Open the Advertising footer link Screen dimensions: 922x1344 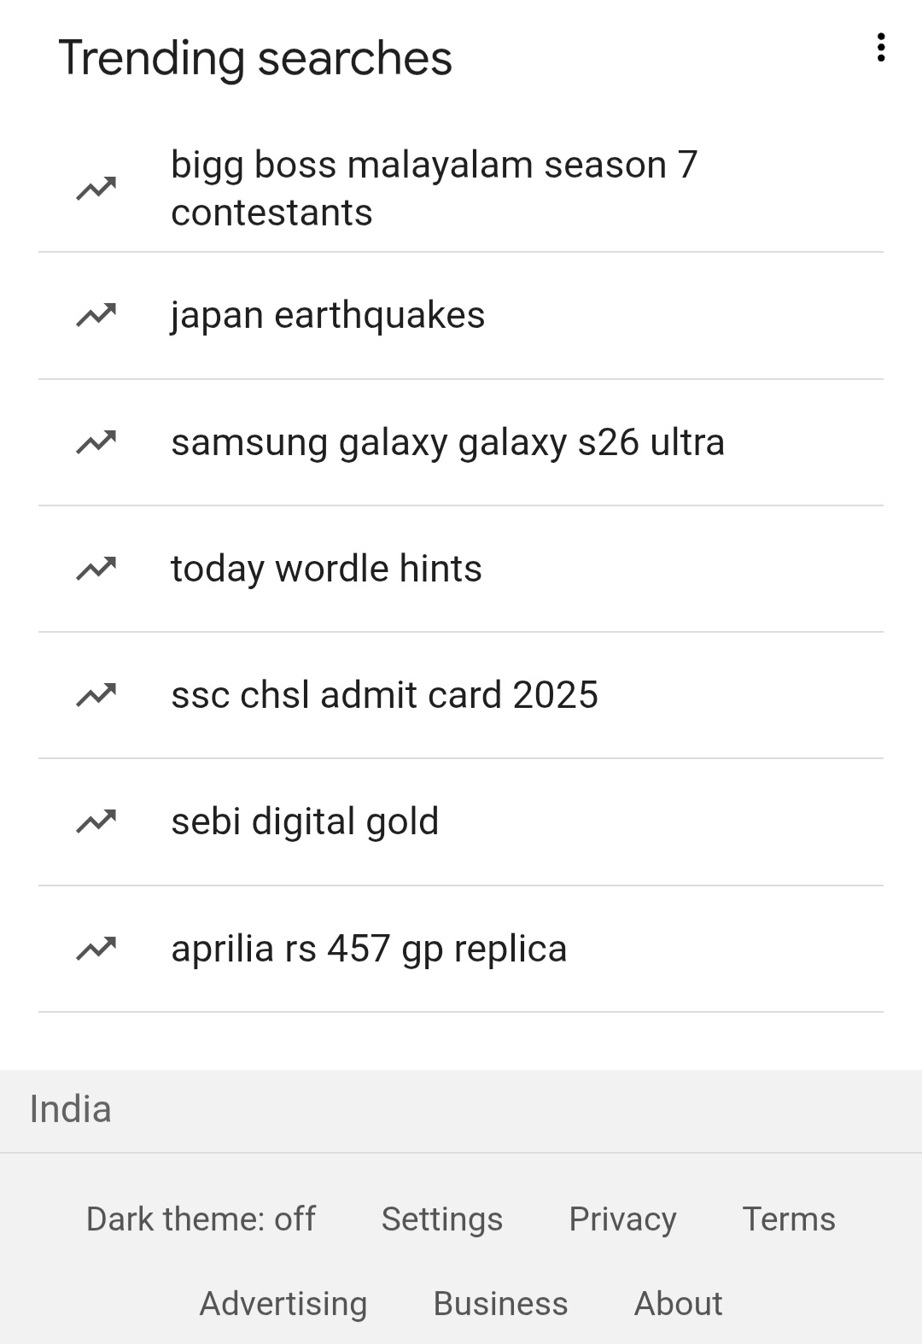283,1304
